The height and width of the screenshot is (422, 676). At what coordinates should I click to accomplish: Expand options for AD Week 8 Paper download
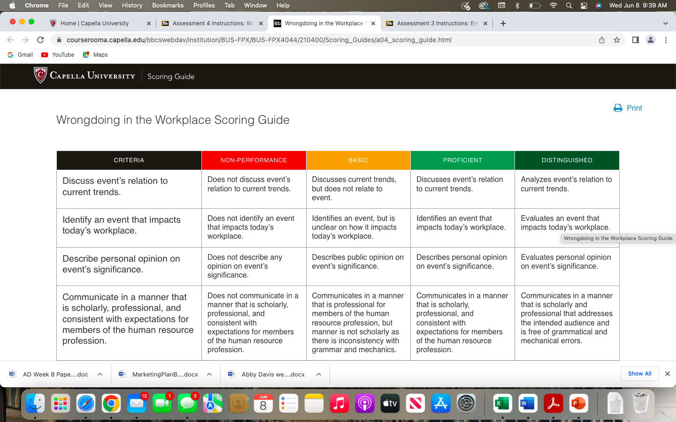point(100,374)
